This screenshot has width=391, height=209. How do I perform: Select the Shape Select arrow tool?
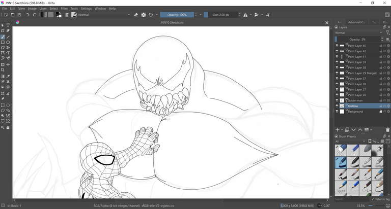[x=3, y=25]
